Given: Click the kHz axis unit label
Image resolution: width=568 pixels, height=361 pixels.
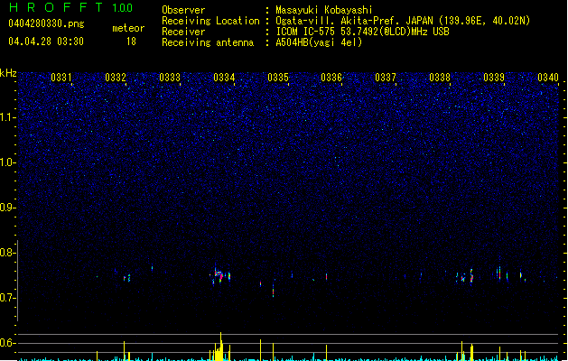Looking at the screenshot, I should 8,73.
